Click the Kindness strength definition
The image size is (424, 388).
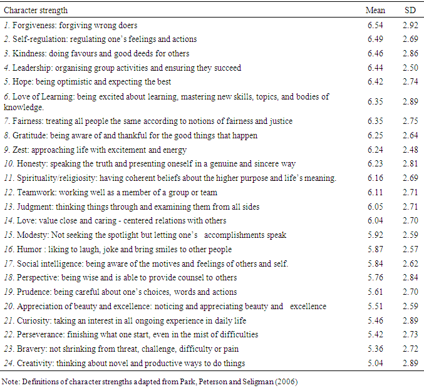(x=96, y=54)
